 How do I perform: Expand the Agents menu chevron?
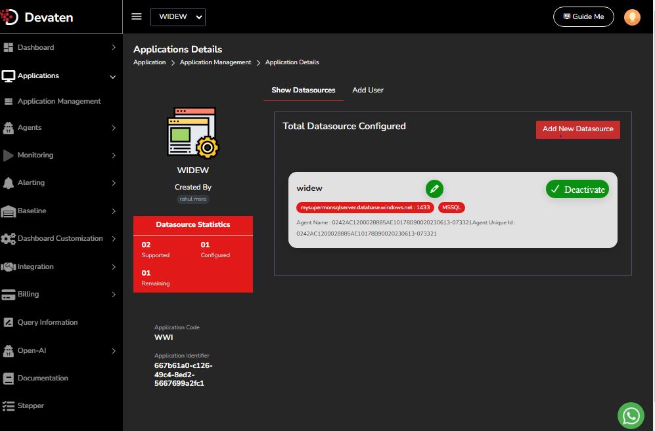pyautogui.click(x=114, y=128)
